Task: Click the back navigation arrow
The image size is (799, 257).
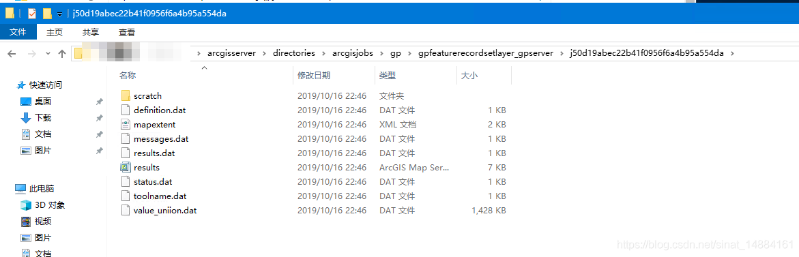Action: coord(12,53)
